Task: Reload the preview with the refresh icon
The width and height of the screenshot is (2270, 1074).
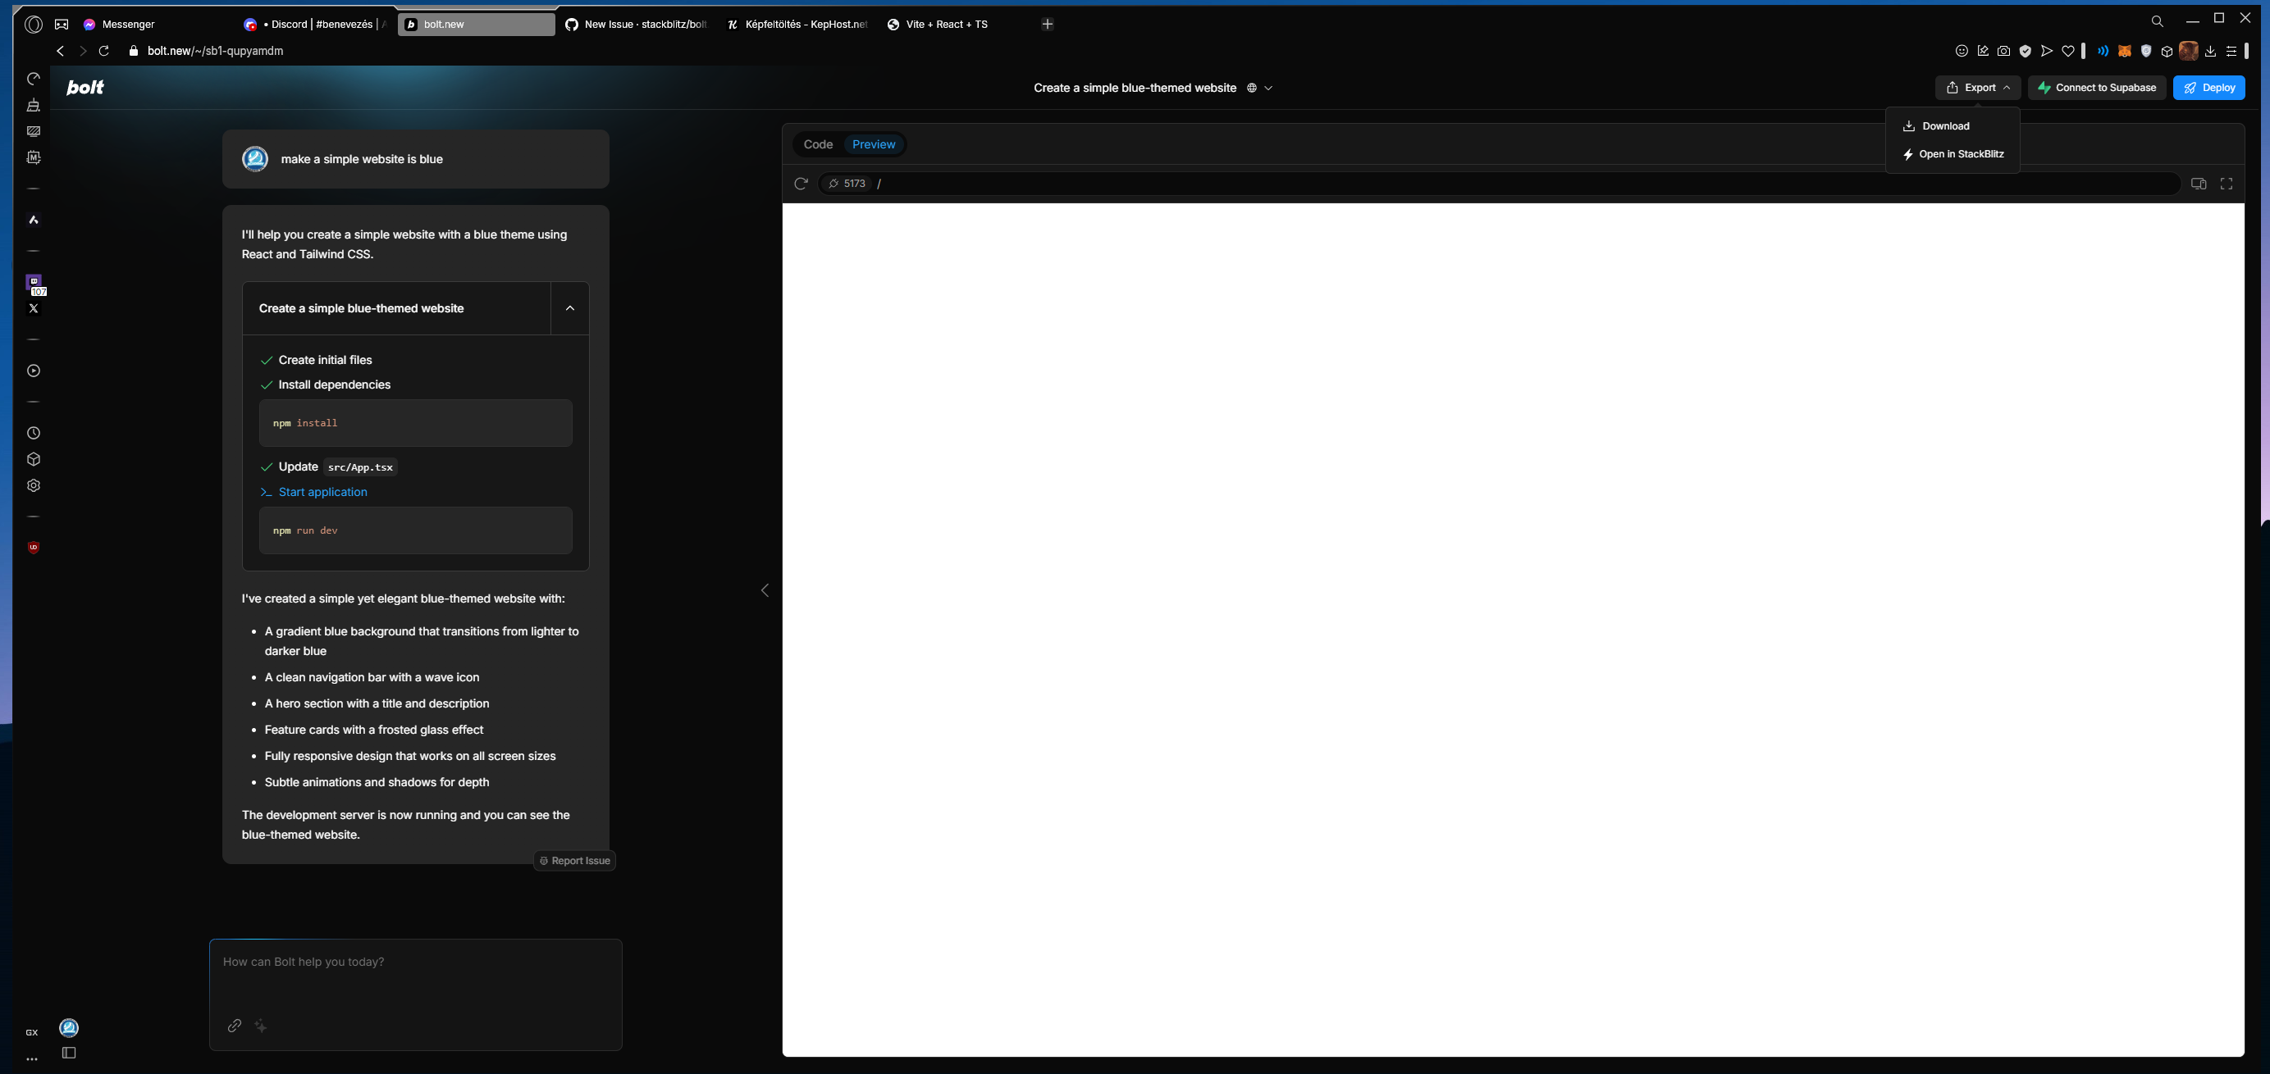Action: [x=800, y=183]
